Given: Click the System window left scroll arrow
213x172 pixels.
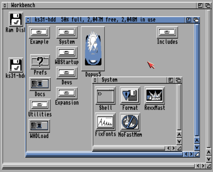Looking at the screenshot, I should tap(168, 148).
